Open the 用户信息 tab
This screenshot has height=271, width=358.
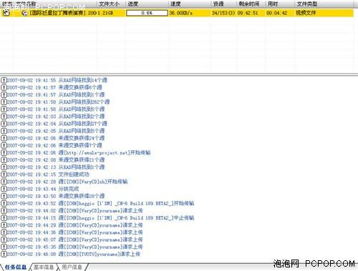pos(72,267)
